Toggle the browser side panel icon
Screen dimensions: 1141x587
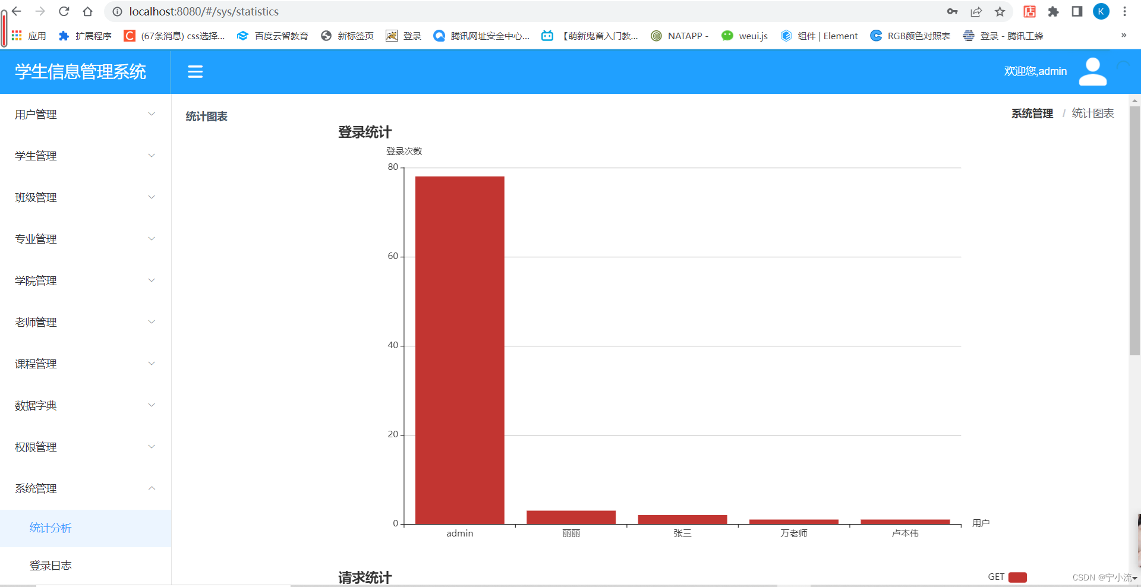pos(1077,11)
